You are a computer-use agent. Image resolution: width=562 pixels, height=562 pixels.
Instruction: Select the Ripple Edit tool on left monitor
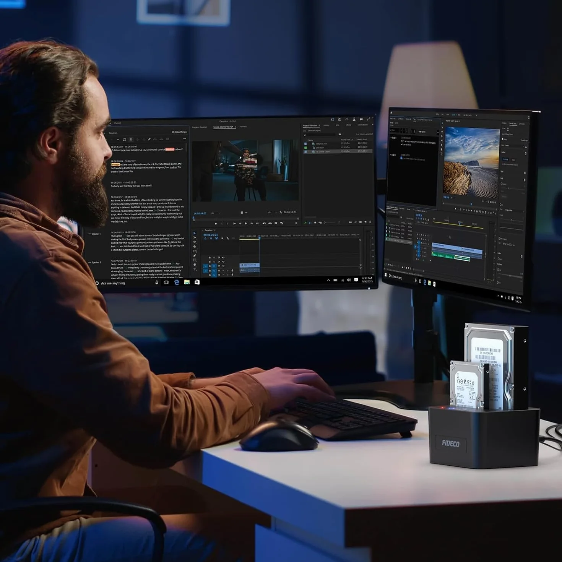[x=194, y=242]
